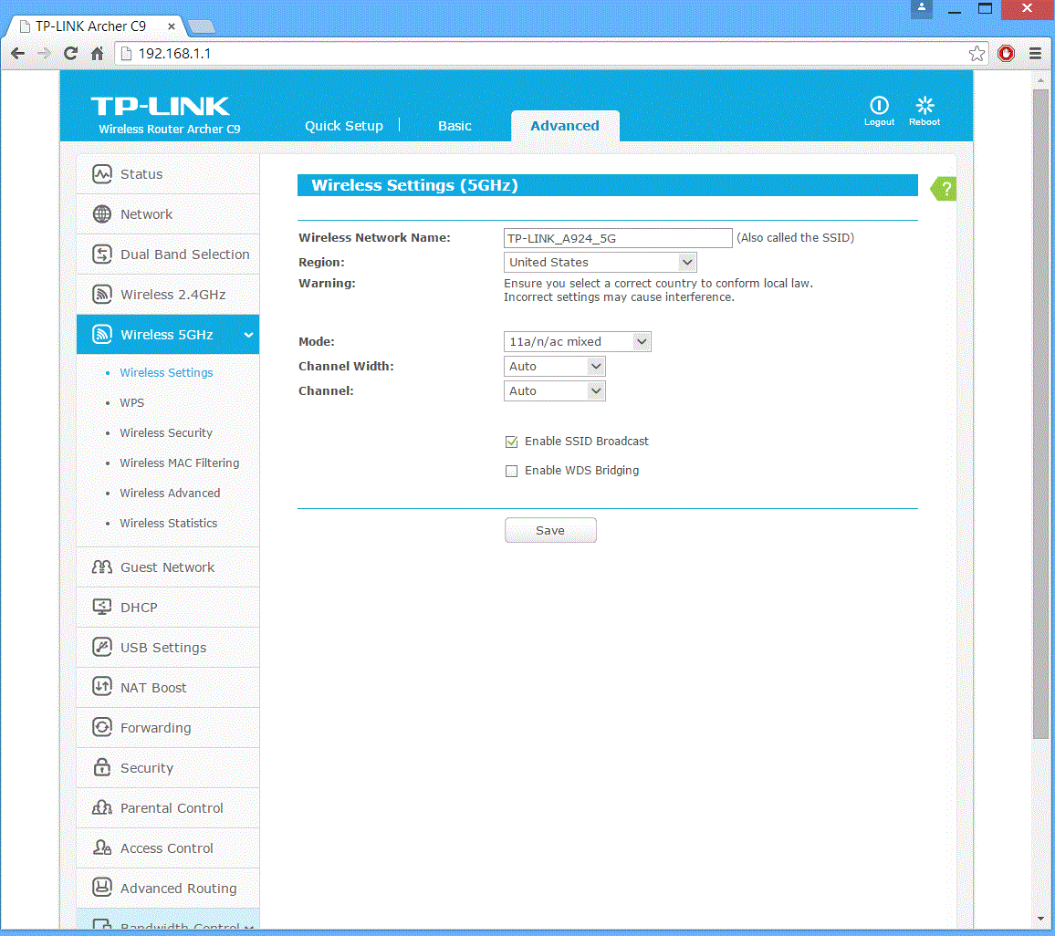
Task: Open Wireless MAC Filtering item
Action: pos(180,463)
